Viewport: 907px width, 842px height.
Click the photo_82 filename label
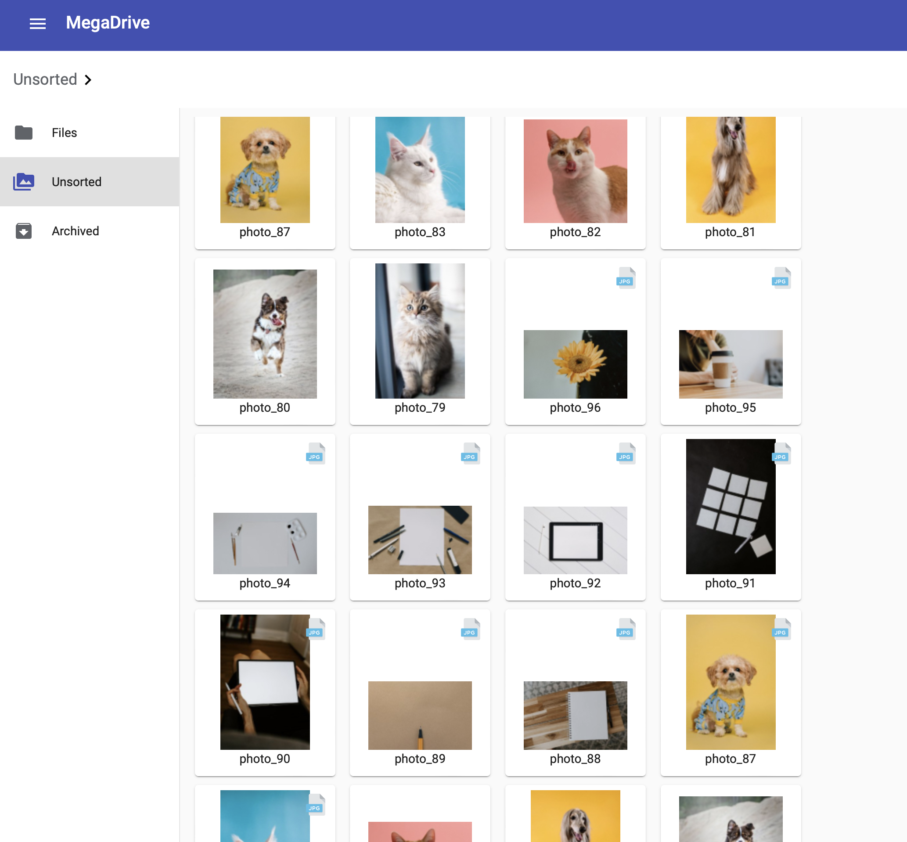pyautogui.click(x=576, y=232)
